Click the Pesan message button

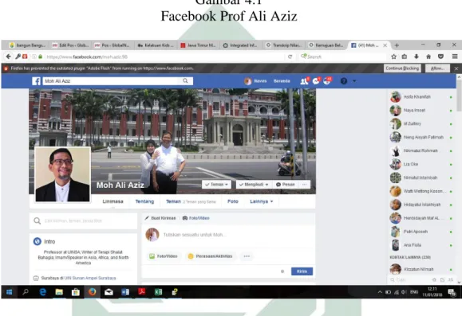(x=285, y=185)
